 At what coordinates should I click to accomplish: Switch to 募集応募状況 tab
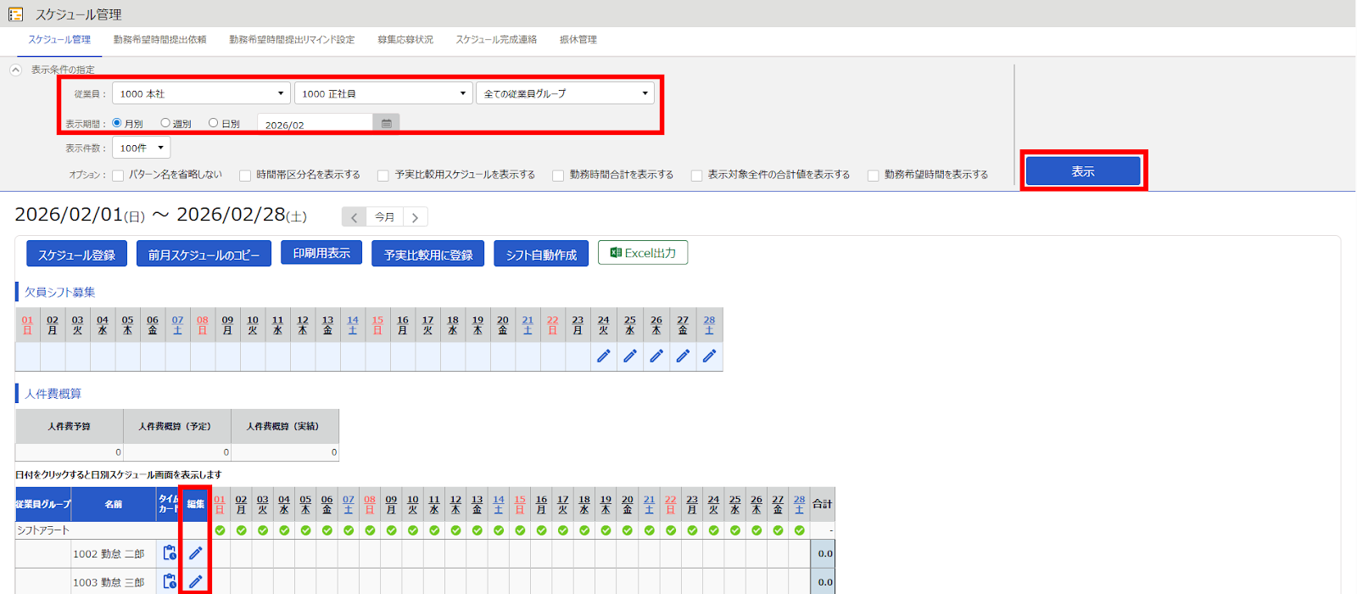tap(405, 40)
